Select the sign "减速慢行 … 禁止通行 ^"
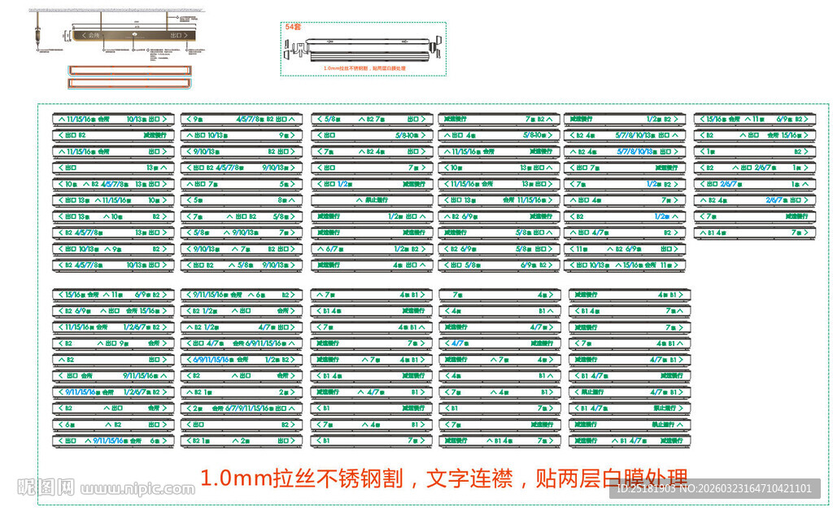 coord(630,426)
